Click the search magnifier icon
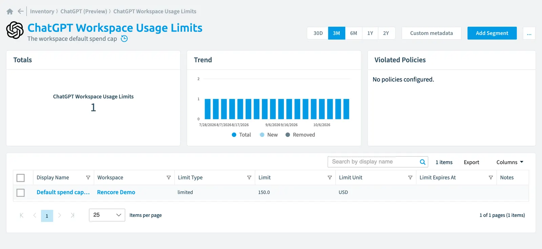This screenshot has height=249, width=542. point(422,162)
